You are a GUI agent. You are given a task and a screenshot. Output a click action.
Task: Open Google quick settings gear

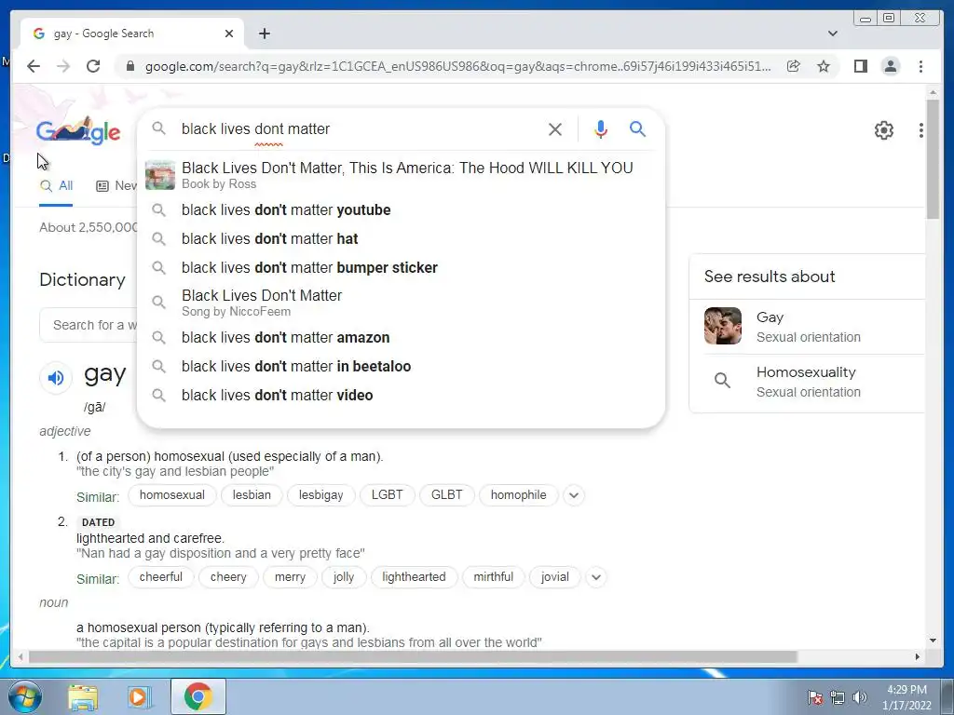(883, 130)
